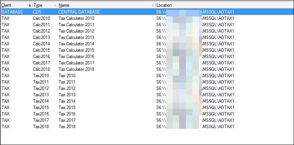Select the Tax Calculator 2016 row
Image resolution: width=294 pixels, height=145 pixels.
[x=147, y=57]
